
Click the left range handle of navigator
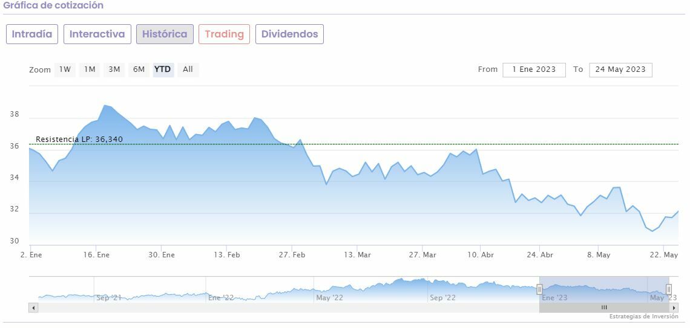(539, 289)
